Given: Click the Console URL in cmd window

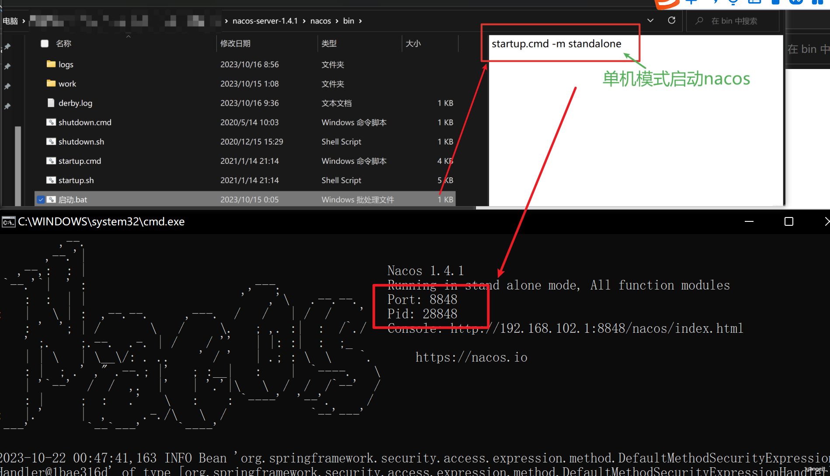Looking at the screenshot, I should pyautogui.click(x=597, y=328).
